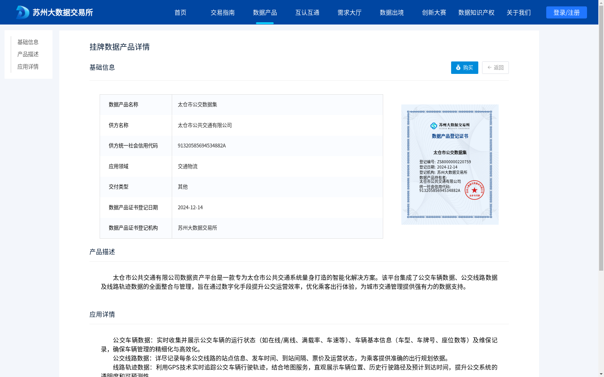Click the 应用详情 section heading
Screen dimensions: 604x377
click(102, 314)
